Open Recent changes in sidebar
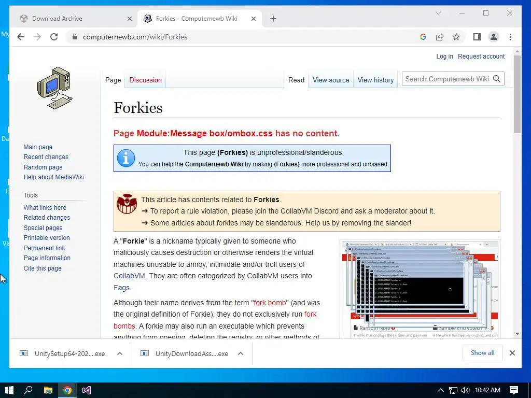This screenshot has height=398, width=531. (46, 157)
